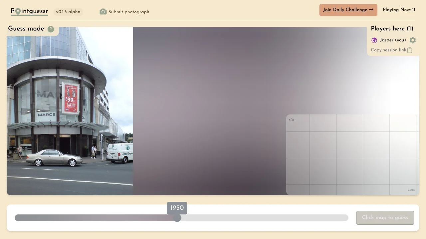Copy the session link text
Viewport: 426px width, 239px height.
[388, 50]
